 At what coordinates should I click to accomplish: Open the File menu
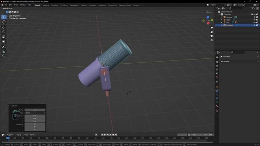pos(6,5)
